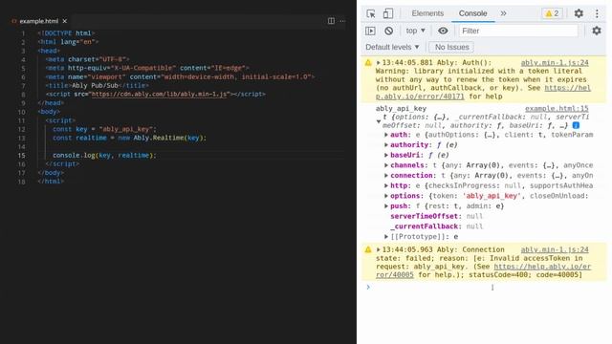Click the warnings count badge showing 2
Viewport: 612px width, 344px height.
(552, 13)
